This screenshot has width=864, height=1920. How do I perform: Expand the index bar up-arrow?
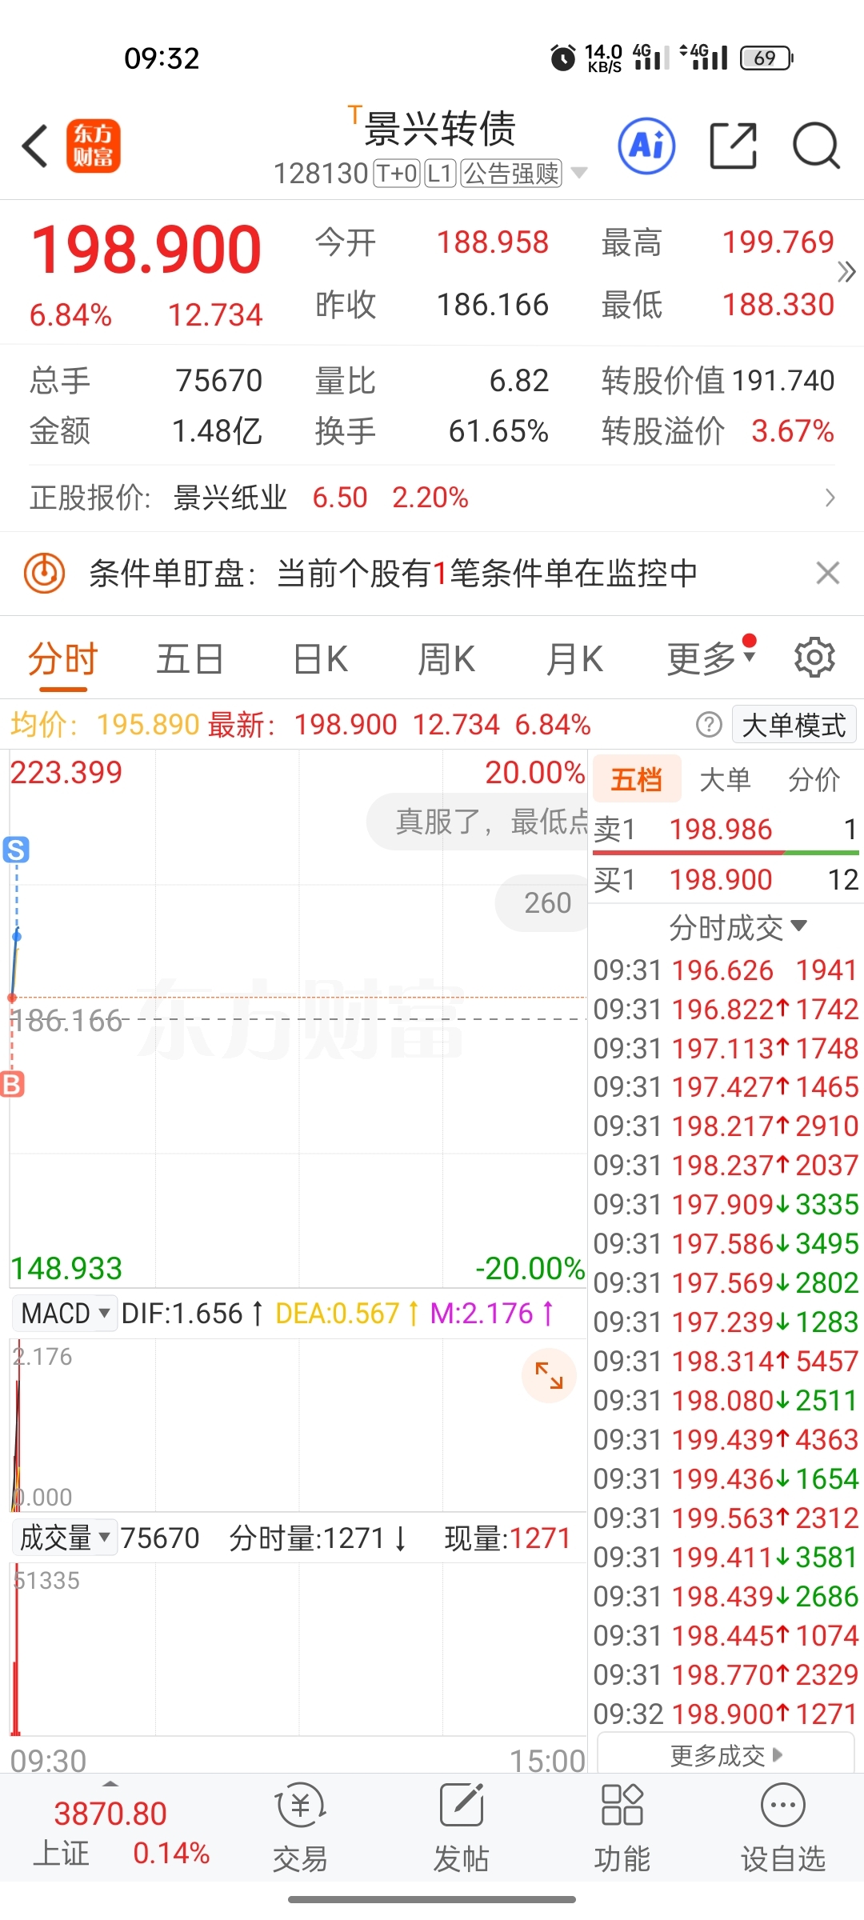tap(111, 1784)
